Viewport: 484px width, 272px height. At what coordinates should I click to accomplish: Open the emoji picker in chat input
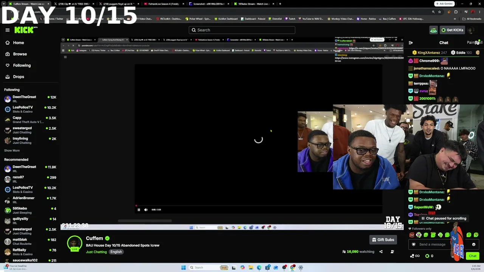pos(474,244)
